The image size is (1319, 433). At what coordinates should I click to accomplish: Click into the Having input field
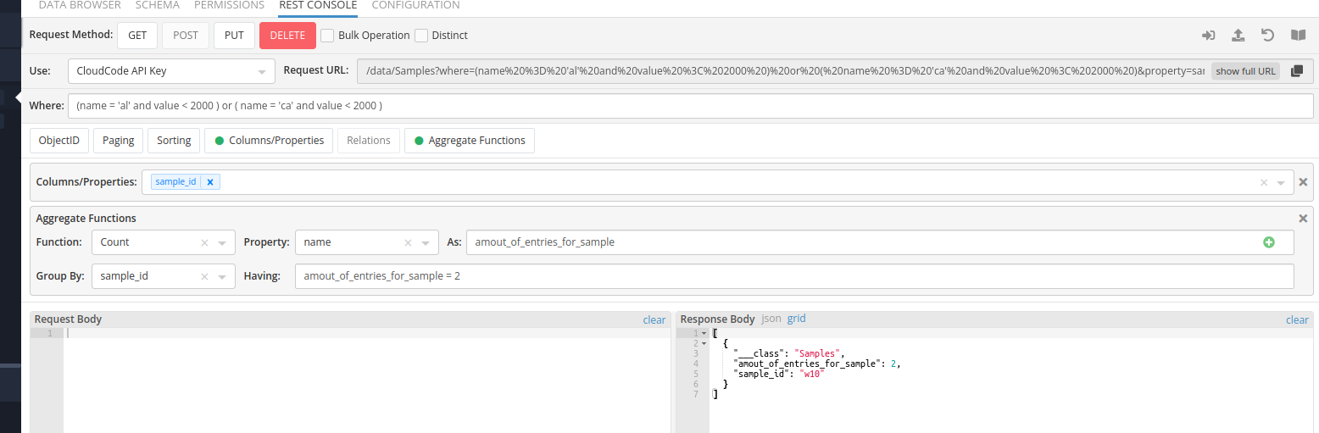[793, 276]
